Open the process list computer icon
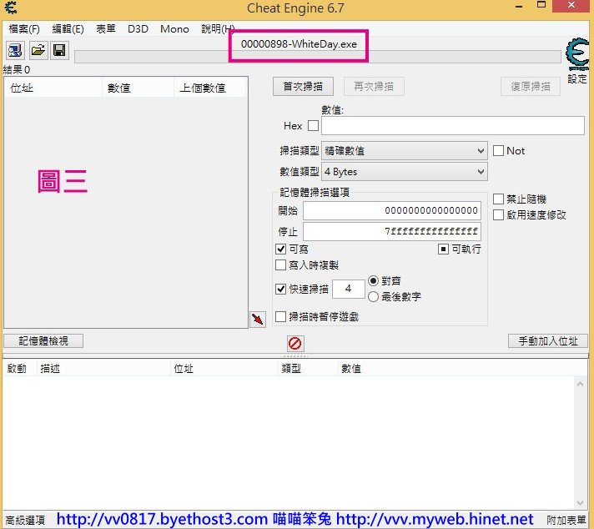Image resolution: width=594 pixels, height=529 pixels. point(15,50)
